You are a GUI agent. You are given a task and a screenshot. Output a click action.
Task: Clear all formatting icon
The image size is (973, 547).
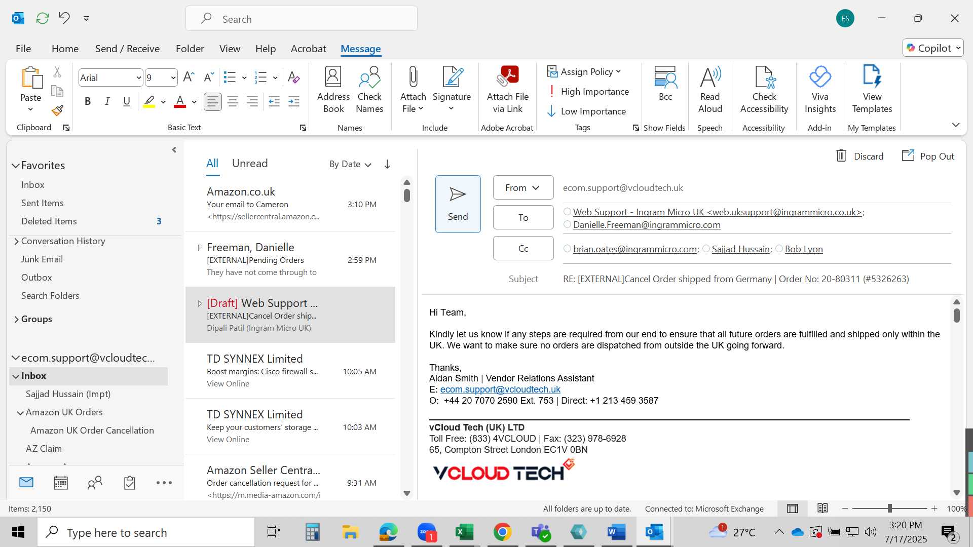coord(293,77)
